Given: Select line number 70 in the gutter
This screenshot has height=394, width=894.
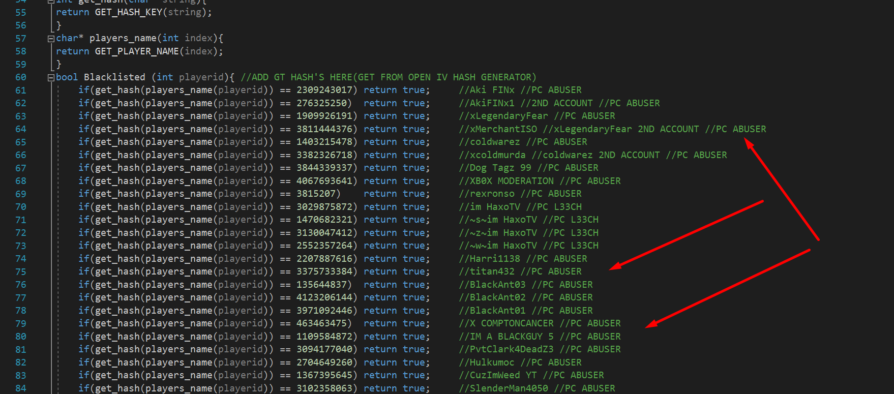Looking at the screenshot, I should click(x=20, y=207).
